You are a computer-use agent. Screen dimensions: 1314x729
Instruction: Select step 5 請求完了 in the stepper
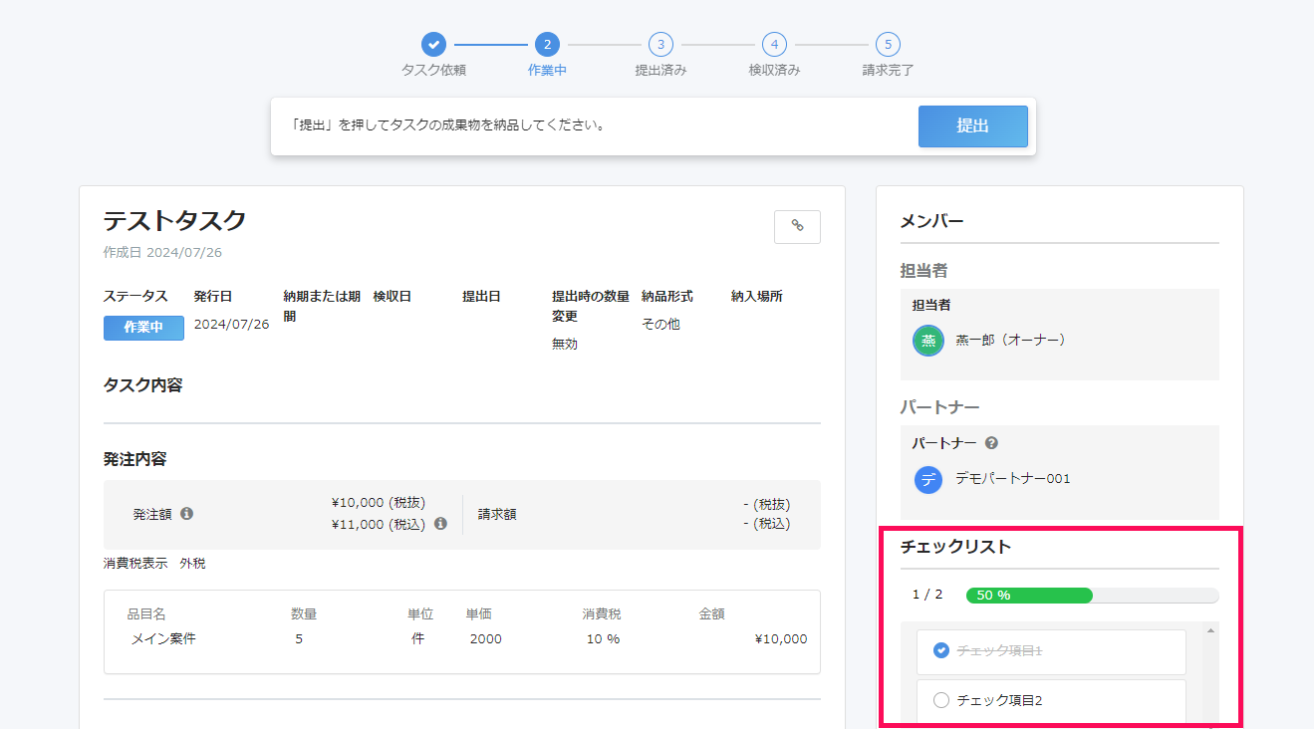coord(888,44)
